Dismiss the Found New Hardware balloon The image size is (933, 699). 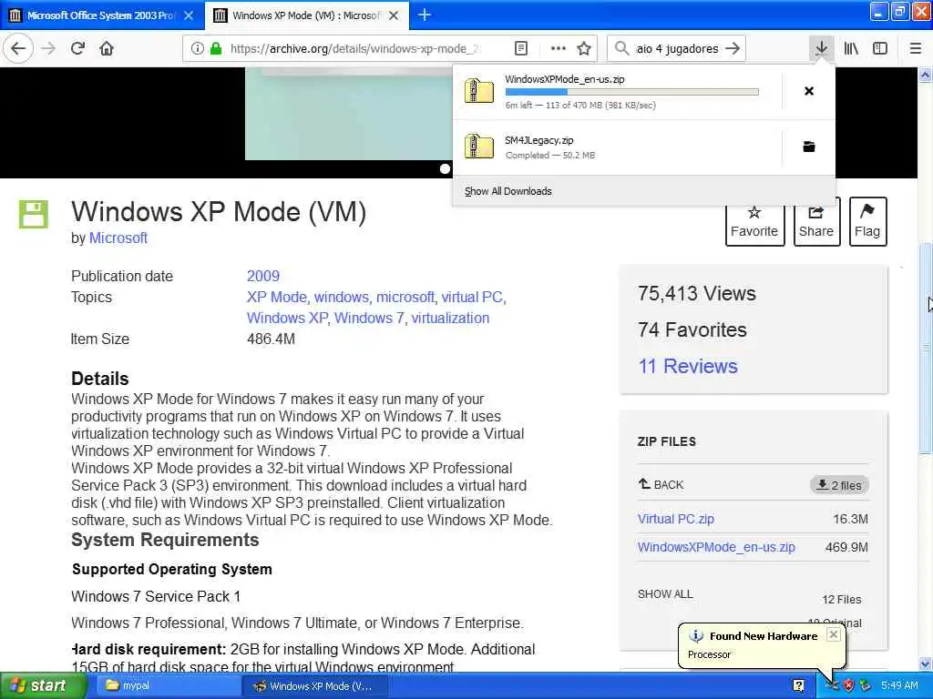pyautogui.click(x=834, y=634)
